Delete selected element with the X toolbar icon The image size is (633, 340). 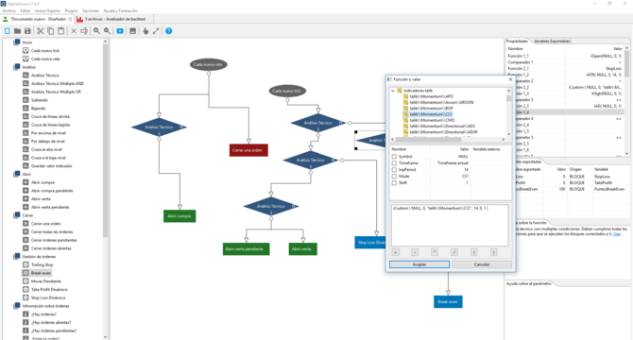74,31
